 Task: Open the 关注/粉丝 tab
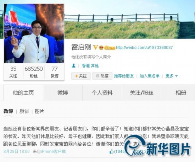[x=141, y=93]
